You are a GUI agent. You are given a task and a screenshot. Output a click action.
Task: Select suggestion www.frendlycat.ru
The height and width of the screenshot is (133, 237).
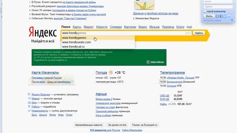(98, 47)
